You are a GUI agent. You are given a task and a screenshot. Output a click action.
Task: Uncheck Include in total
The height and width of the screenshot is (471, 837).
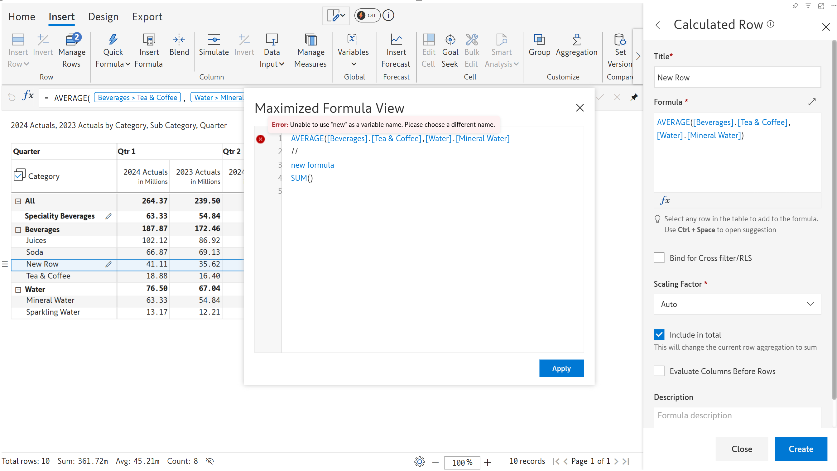(659, 334)
